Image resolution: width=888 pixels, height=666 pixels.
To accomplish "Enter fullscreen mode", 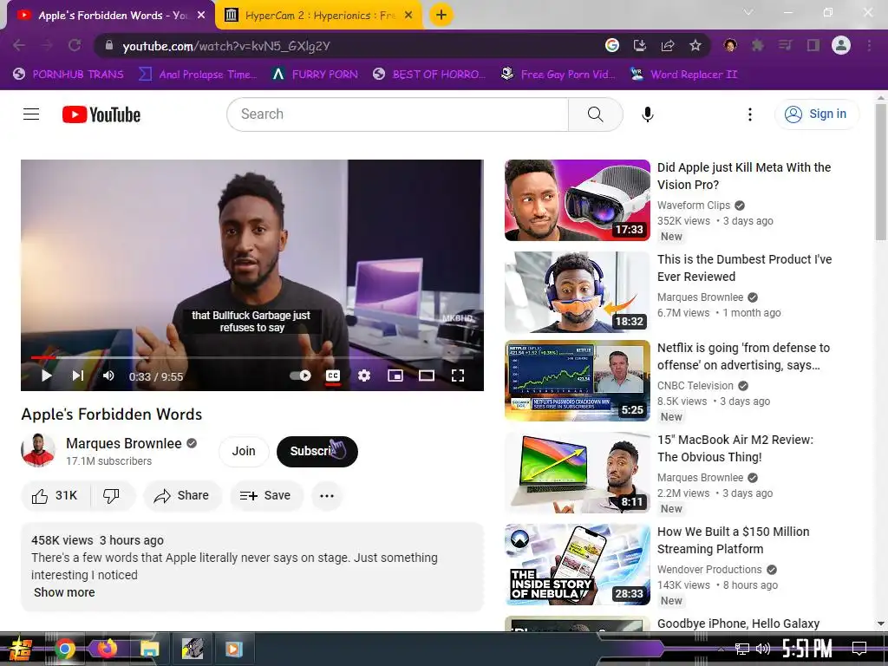I will (458, 375).
